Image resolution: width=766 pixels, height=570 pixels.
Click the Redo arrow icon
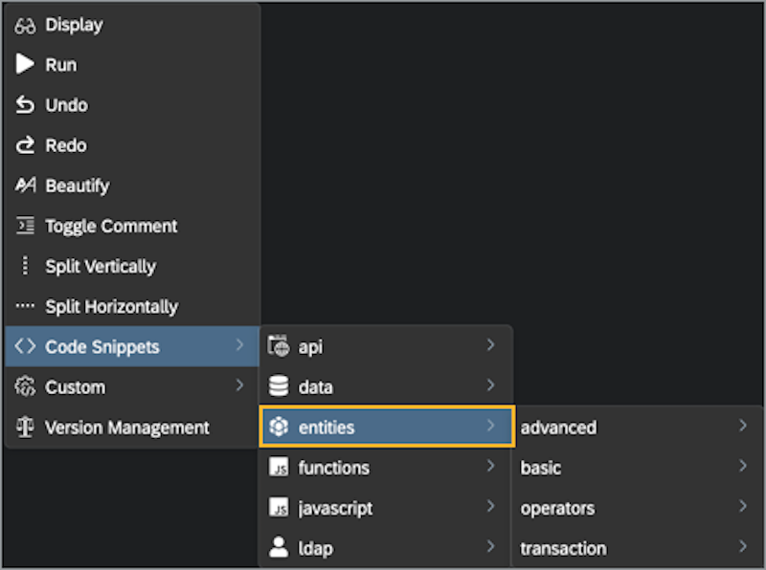tap(25, 145)
